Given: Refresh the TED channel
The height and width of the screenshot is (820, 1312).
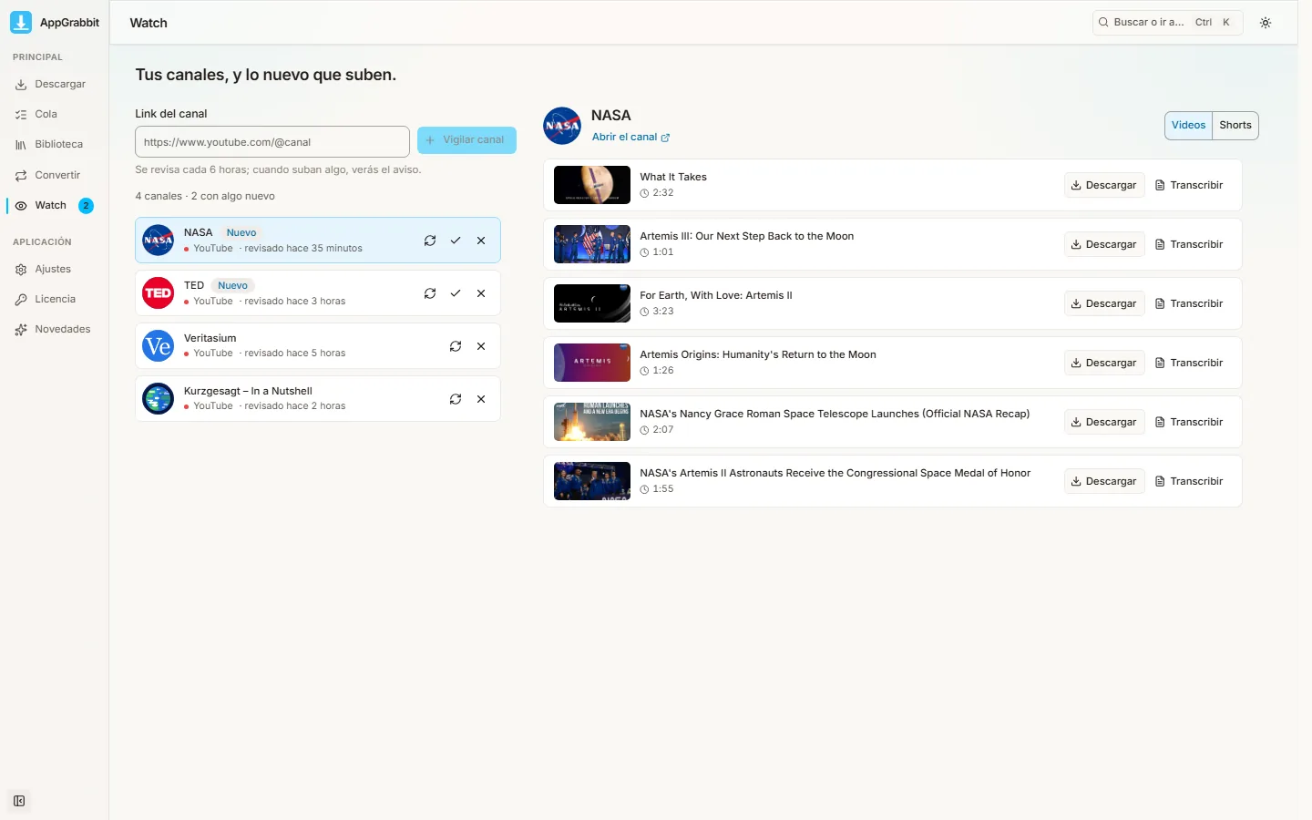Looking at the screenshot, I should pyautogui.click(x=430, y=293).
